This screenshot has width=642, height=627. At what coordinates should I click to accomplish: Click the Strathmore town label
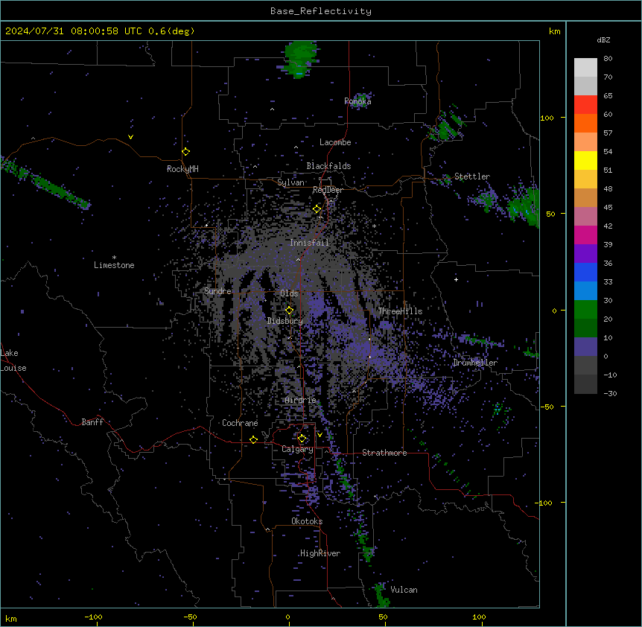(x=384, y=453)
